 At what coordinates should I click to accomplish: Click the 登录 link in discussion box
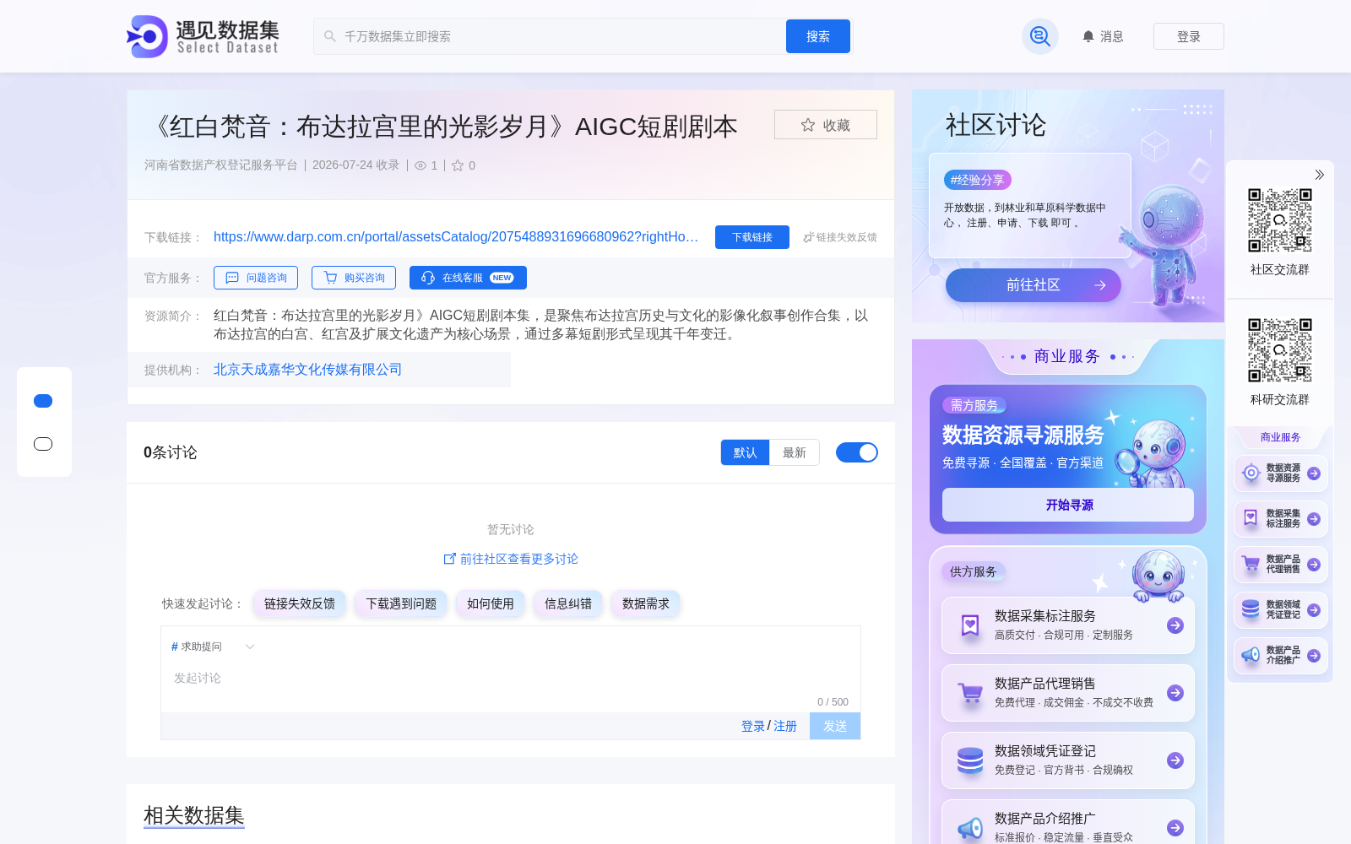(753, 727)
